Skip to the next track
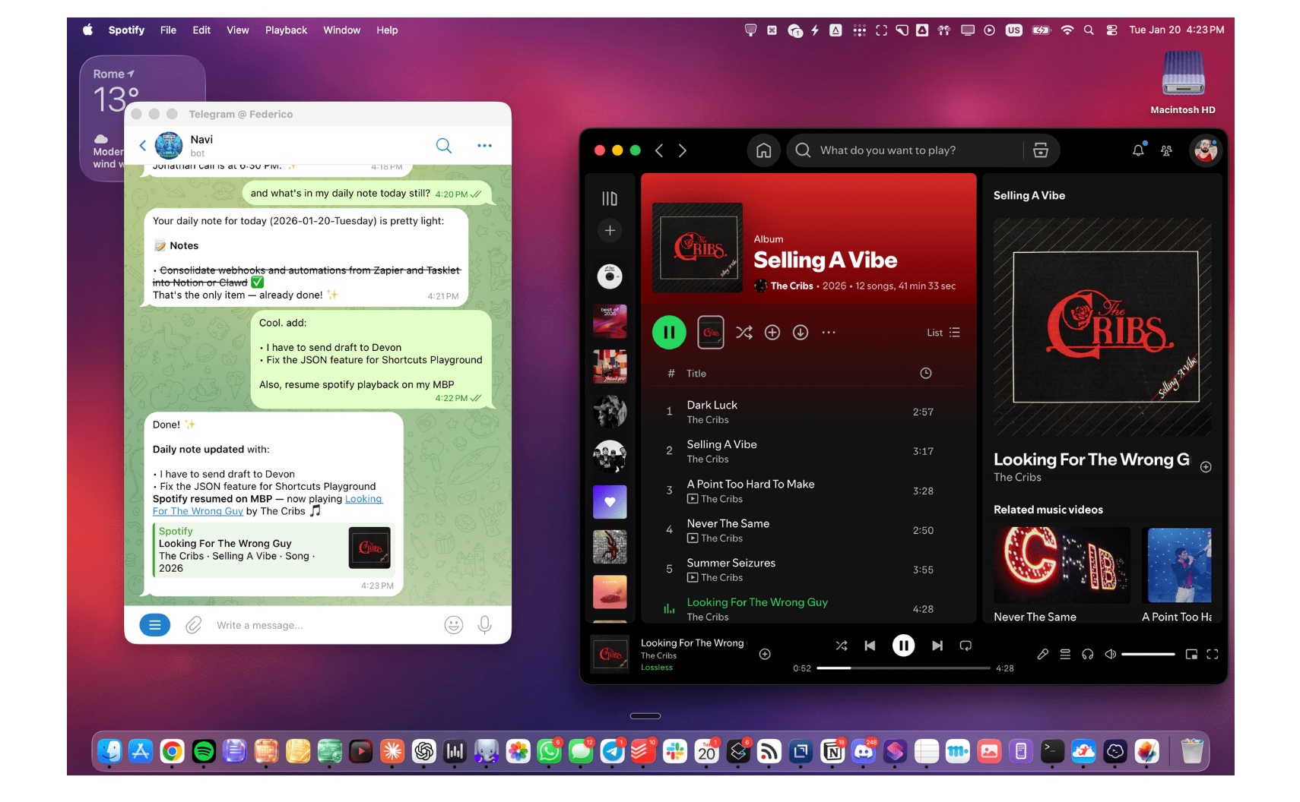Image resolution: width=1300 pixels, height=802 pixels. pos(937,646)
